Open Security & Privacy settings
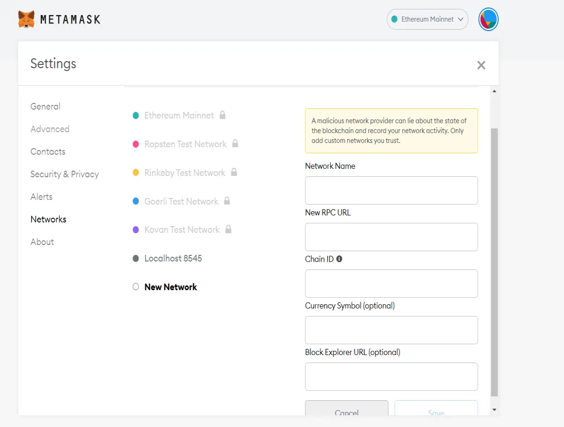Image resolution: width=564 pixels, height=427 pixels. [65, 174]
